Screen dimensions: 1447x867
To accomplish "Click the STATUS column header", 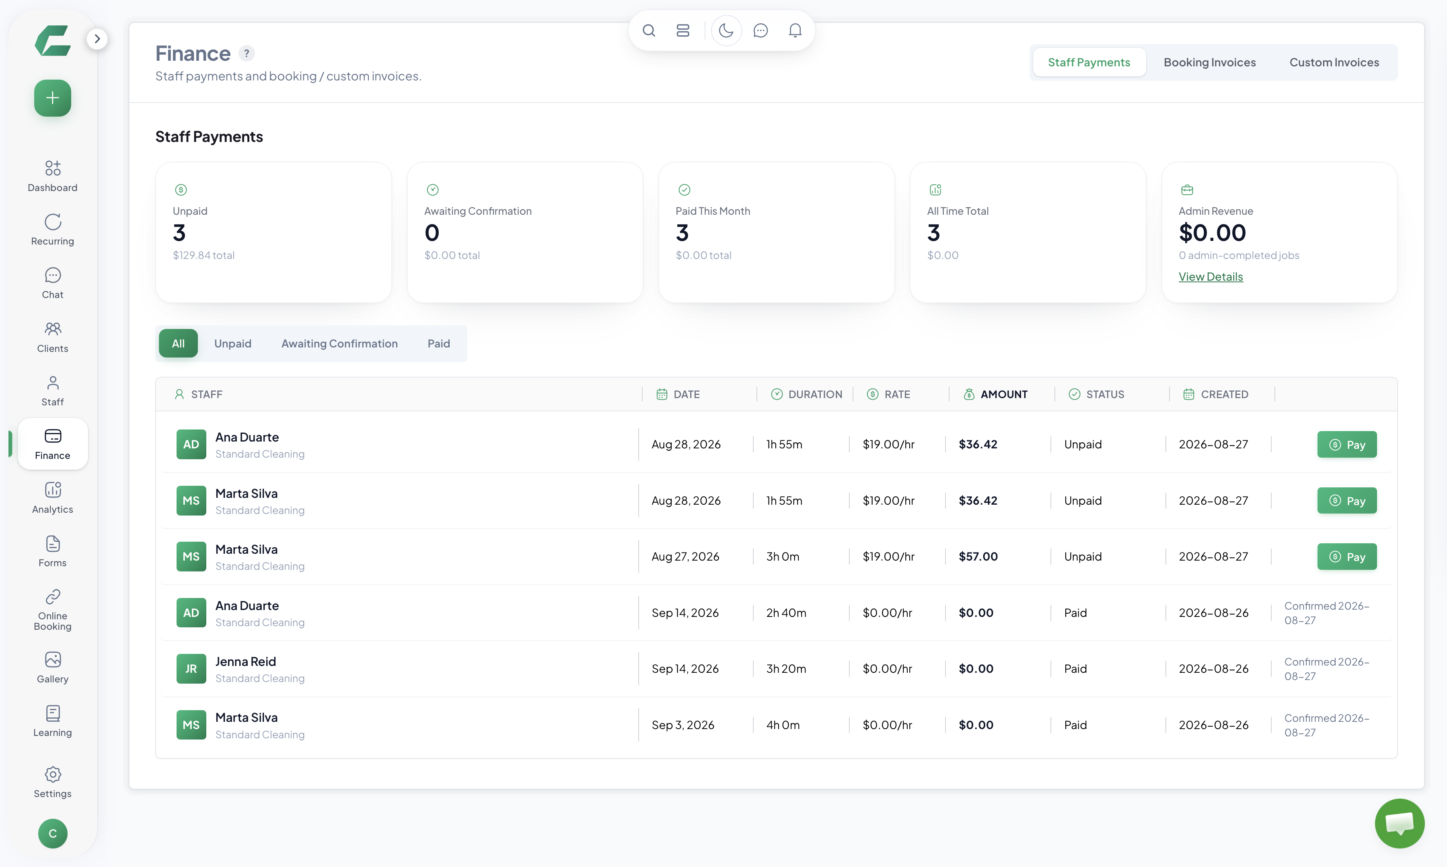I will click(1096, 394).
